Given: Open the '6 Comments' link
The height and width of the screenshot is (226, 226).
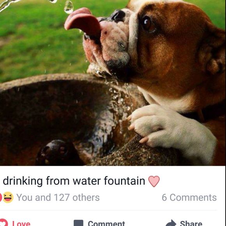Looking at the screenshot, I should (x=189, y=197).
